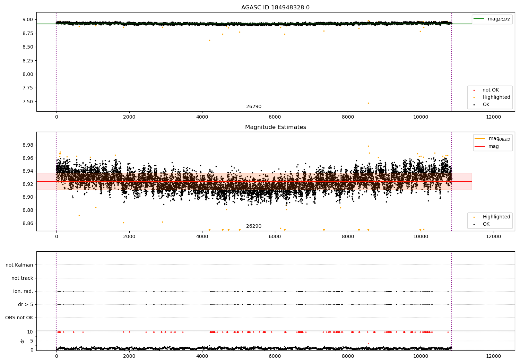Select the 'not OK' legend entry in top plot
This screenshot has height=364, width=520.
[491, 90]
